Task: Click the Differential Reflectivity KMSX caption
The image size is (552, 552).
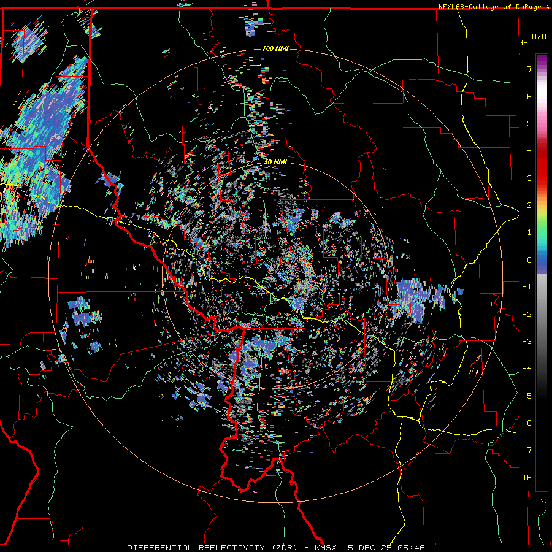Action: [x=276, y=548]
